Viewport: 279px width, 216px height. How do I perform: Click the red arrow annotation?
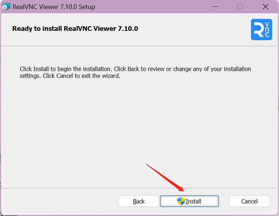click(x=165, y=178)
